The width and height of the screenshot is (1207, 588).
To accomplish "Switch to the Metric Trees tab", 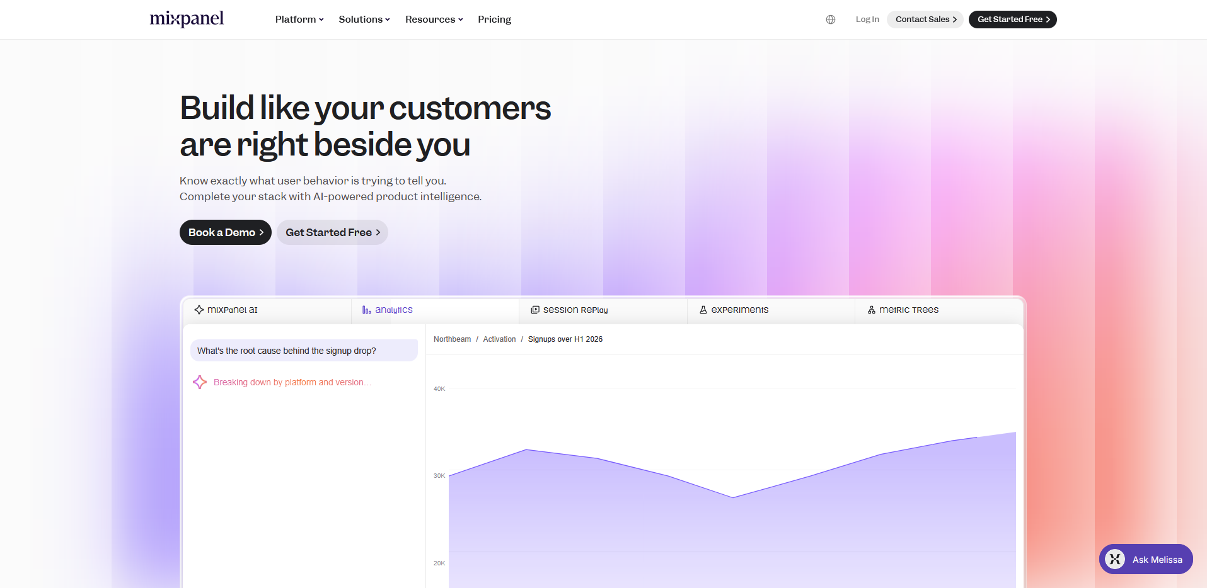I will pyautogui.click(x=938, y=310).
